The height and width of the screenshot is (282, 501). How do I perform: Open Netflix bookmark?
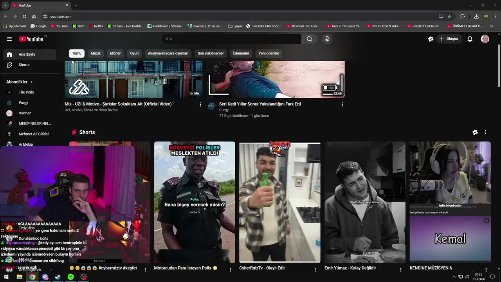[x=96, y=26]
